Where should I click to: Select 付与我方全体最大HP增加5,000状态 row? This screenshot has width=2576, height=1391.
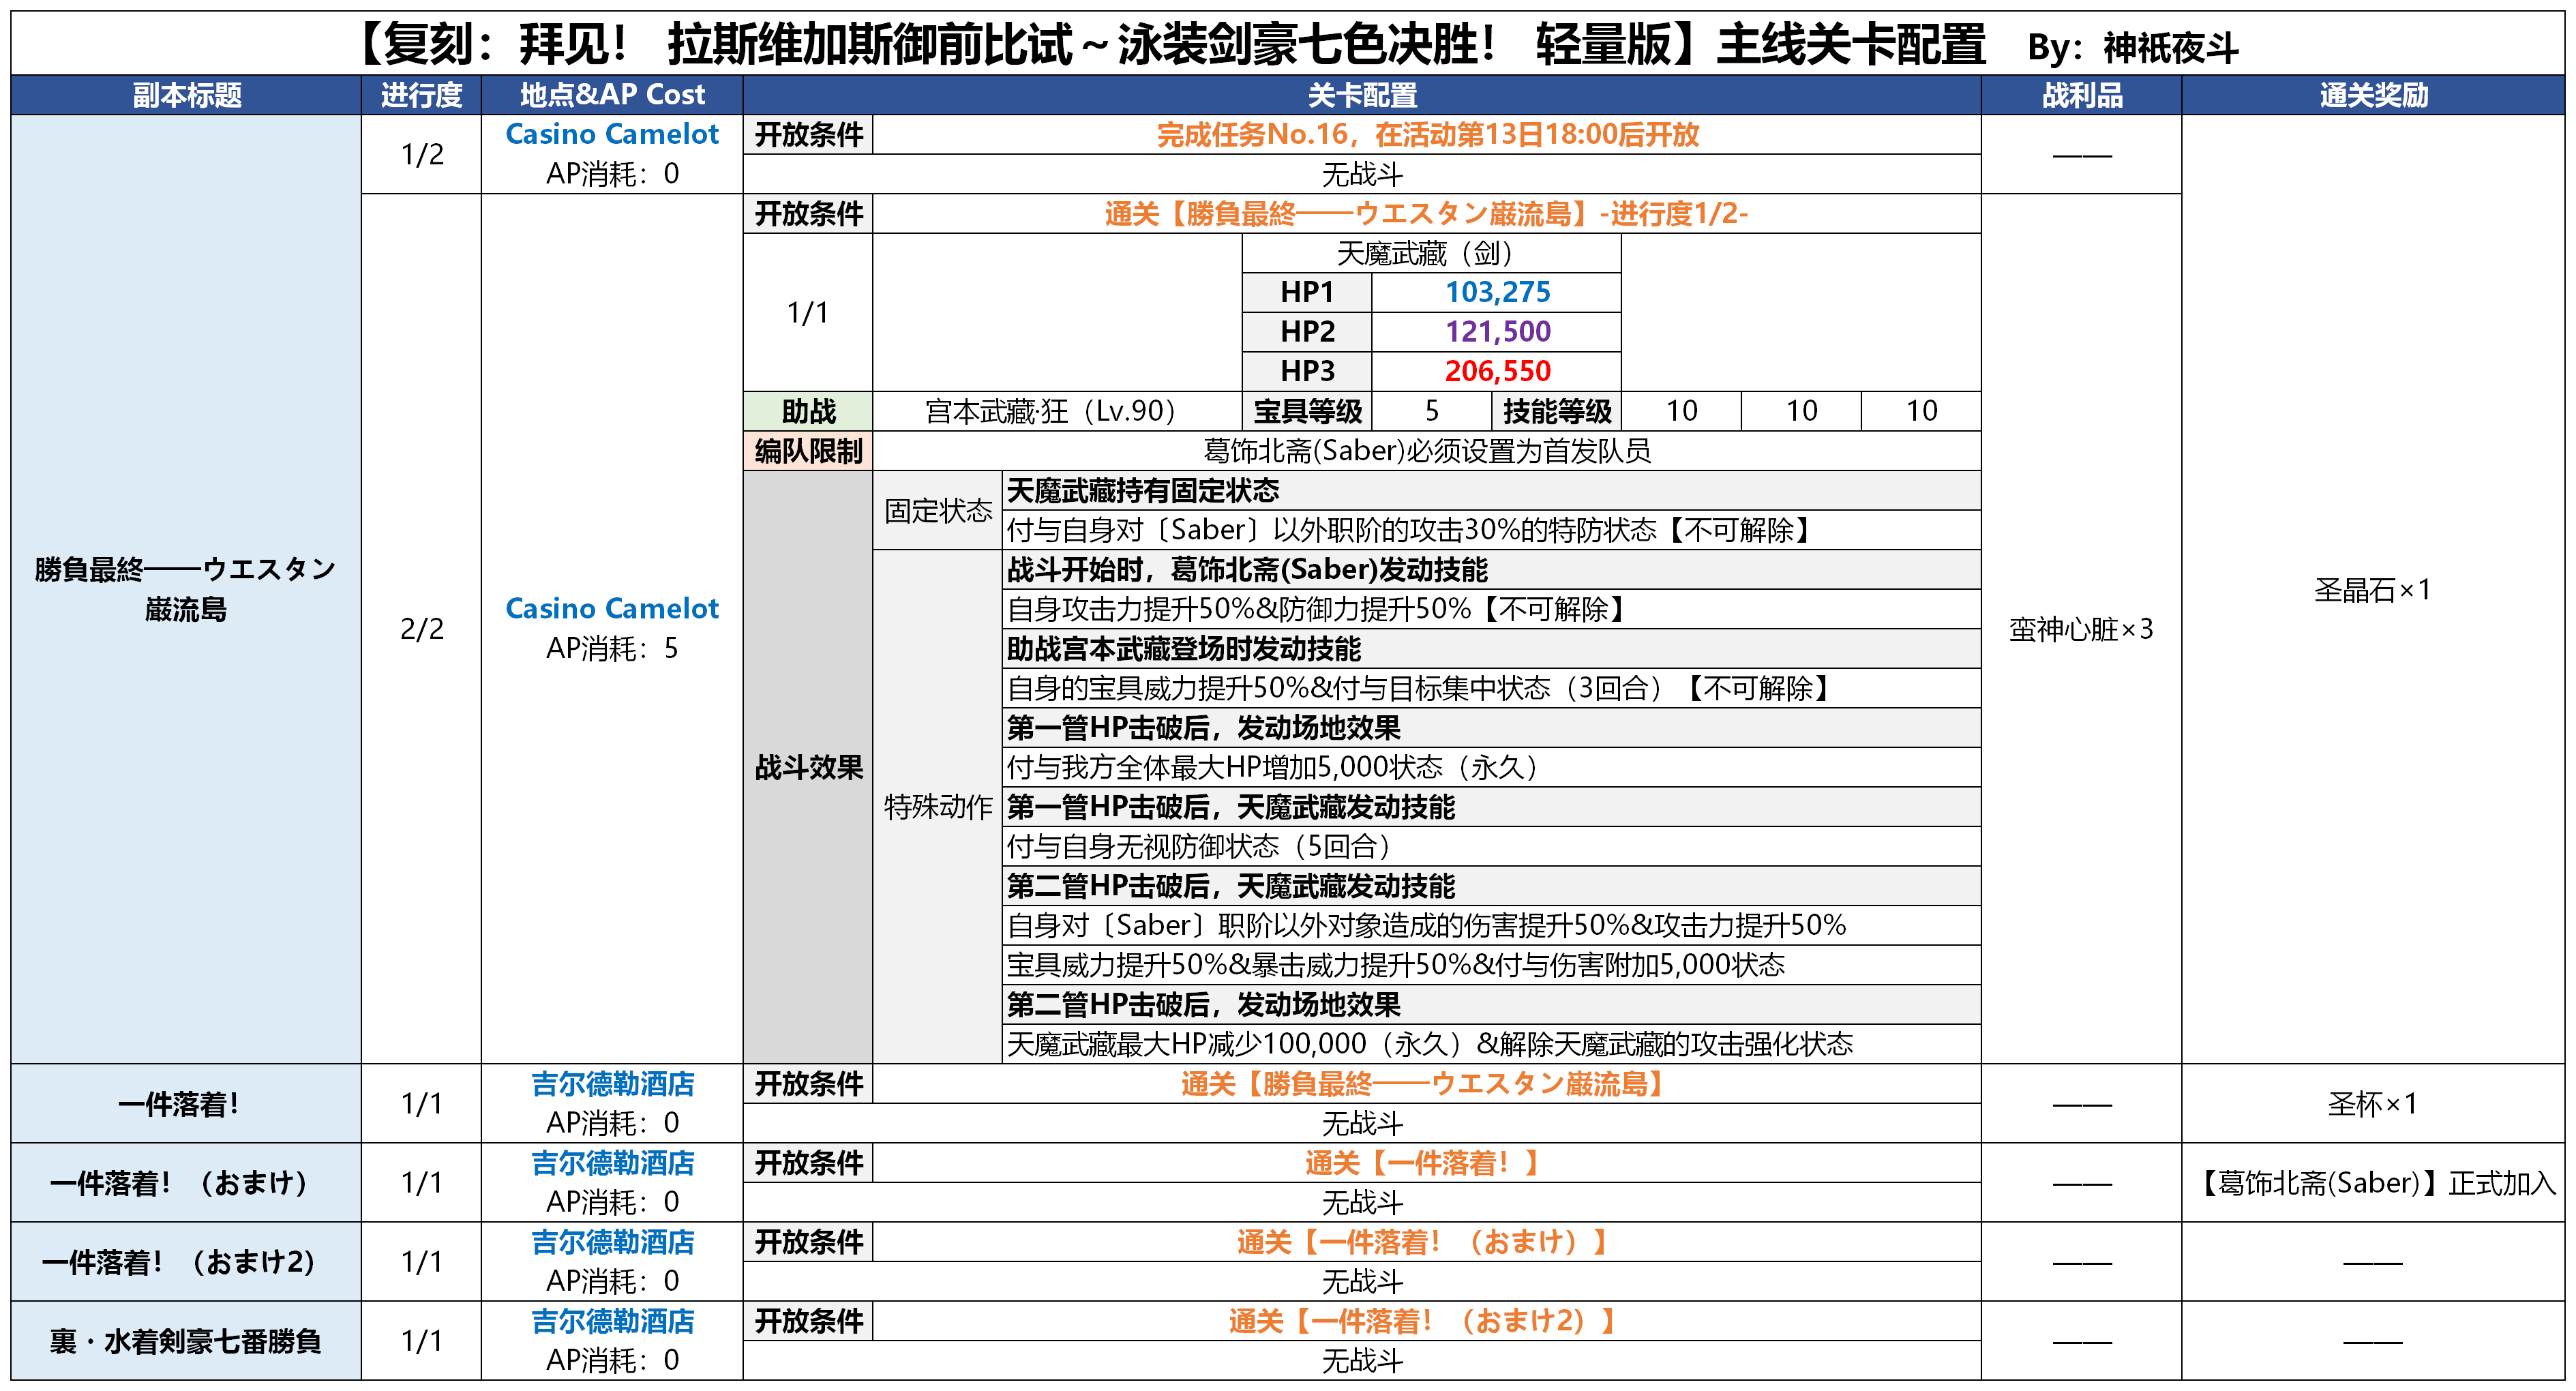click(1492, 767)
